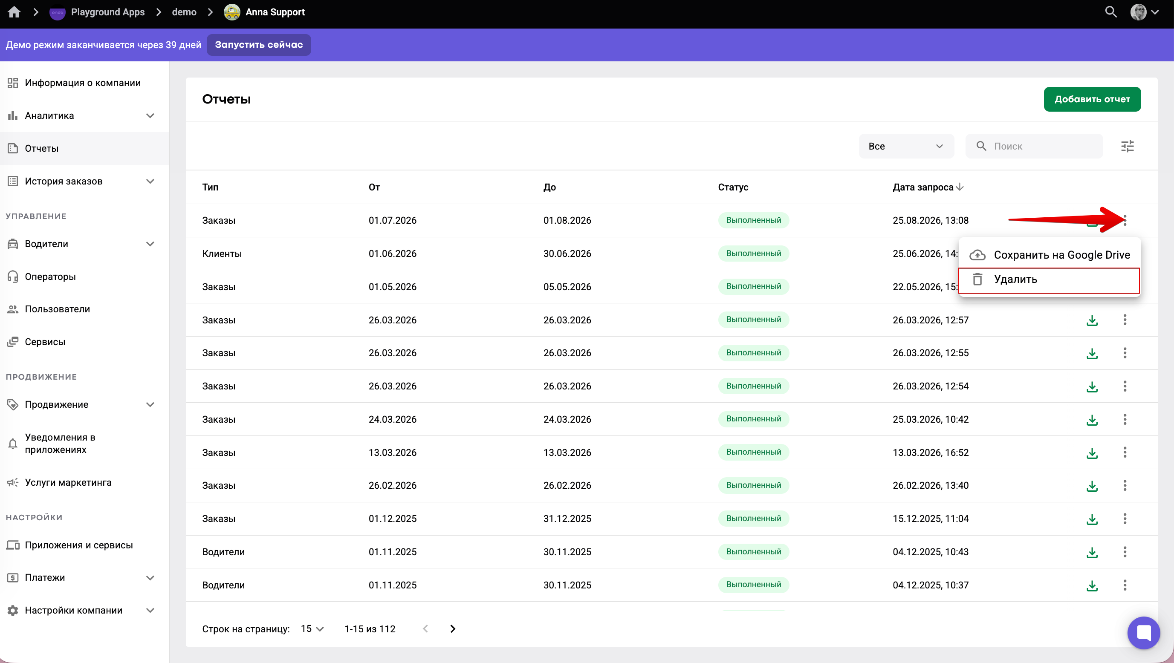Image resolution: width=1174 pixels, height=663 pixels.
Task: Open more options for 15.12.2025 report
Action: tap(1125, 519)
